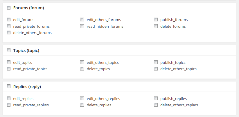Enable delete_others_replies capability
Viewport: 239px width, 117px height.
pos(156,105)
